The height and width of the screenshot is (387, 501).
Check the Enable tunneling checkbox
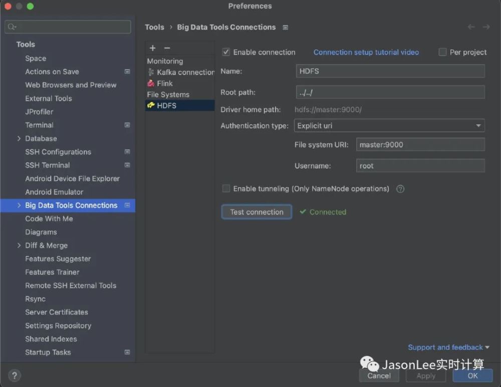226,188
